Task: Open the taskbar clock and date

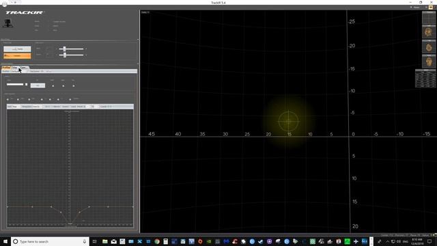Action: pyautogui.click(x=417, y=241)
